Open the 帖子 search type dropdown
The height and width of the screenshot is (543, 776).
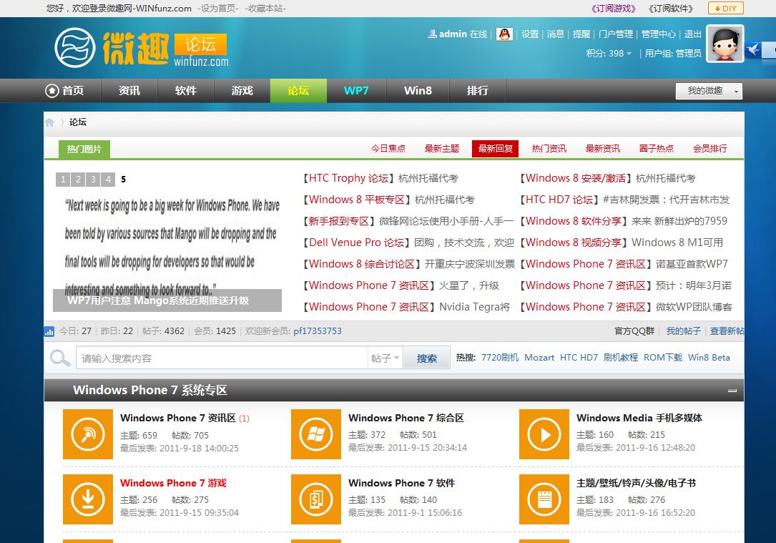point(385,358)
